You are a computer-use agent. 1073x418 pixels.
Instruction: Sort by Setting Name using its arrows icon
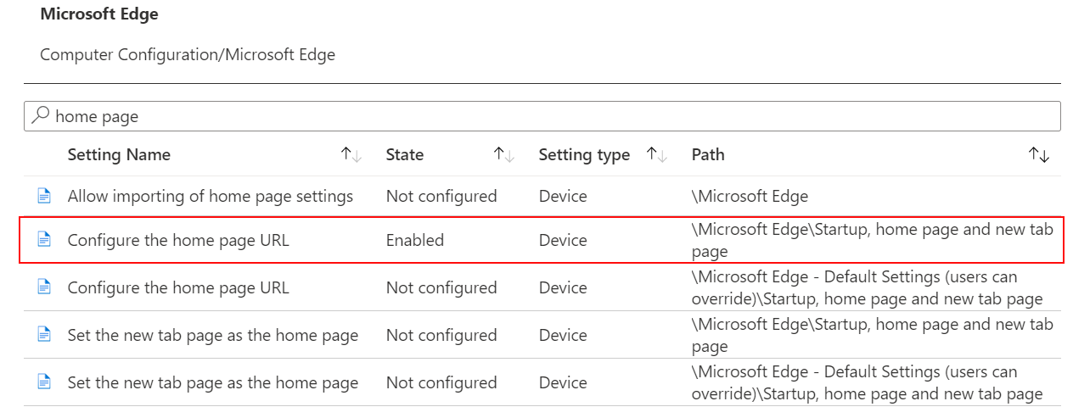[351, 154]
